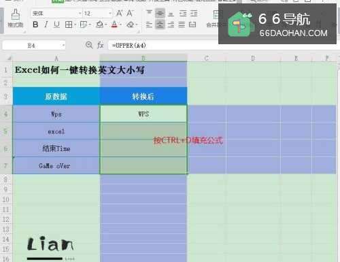
Task: Click the red font color icon
Action: pos(114,24)
